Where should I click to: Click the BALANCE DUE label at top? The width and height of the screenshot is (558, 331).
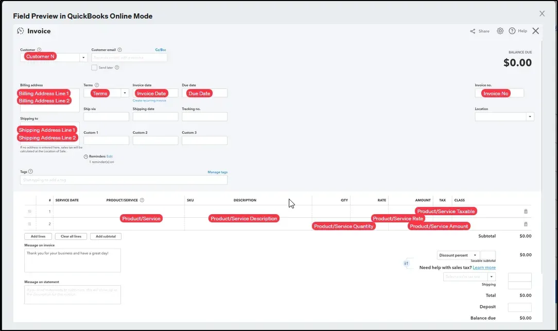(520, 53)
